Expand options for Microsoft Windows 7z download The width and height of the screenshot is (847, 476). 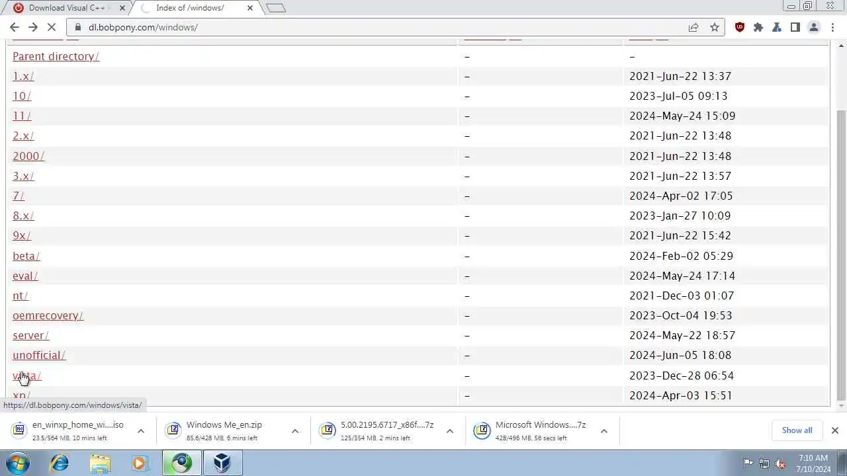604,431
